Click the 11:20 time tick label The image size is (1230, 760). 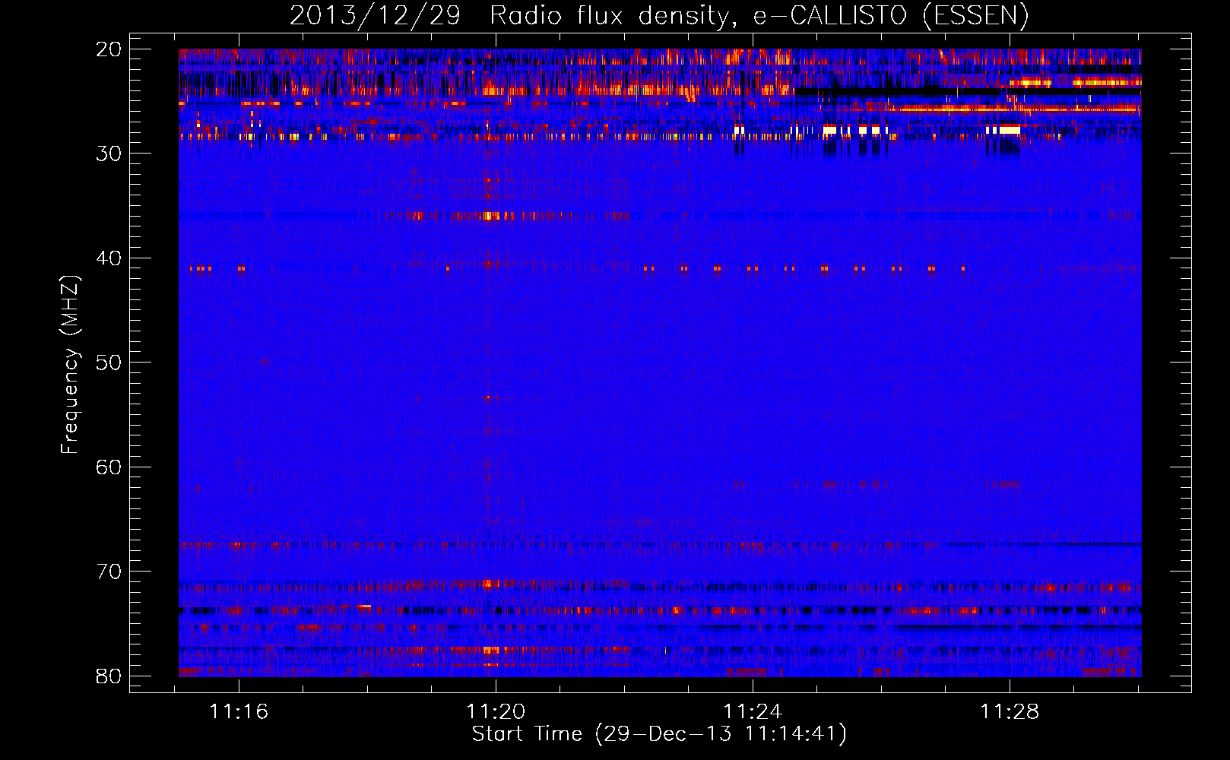tap(496, 712)
